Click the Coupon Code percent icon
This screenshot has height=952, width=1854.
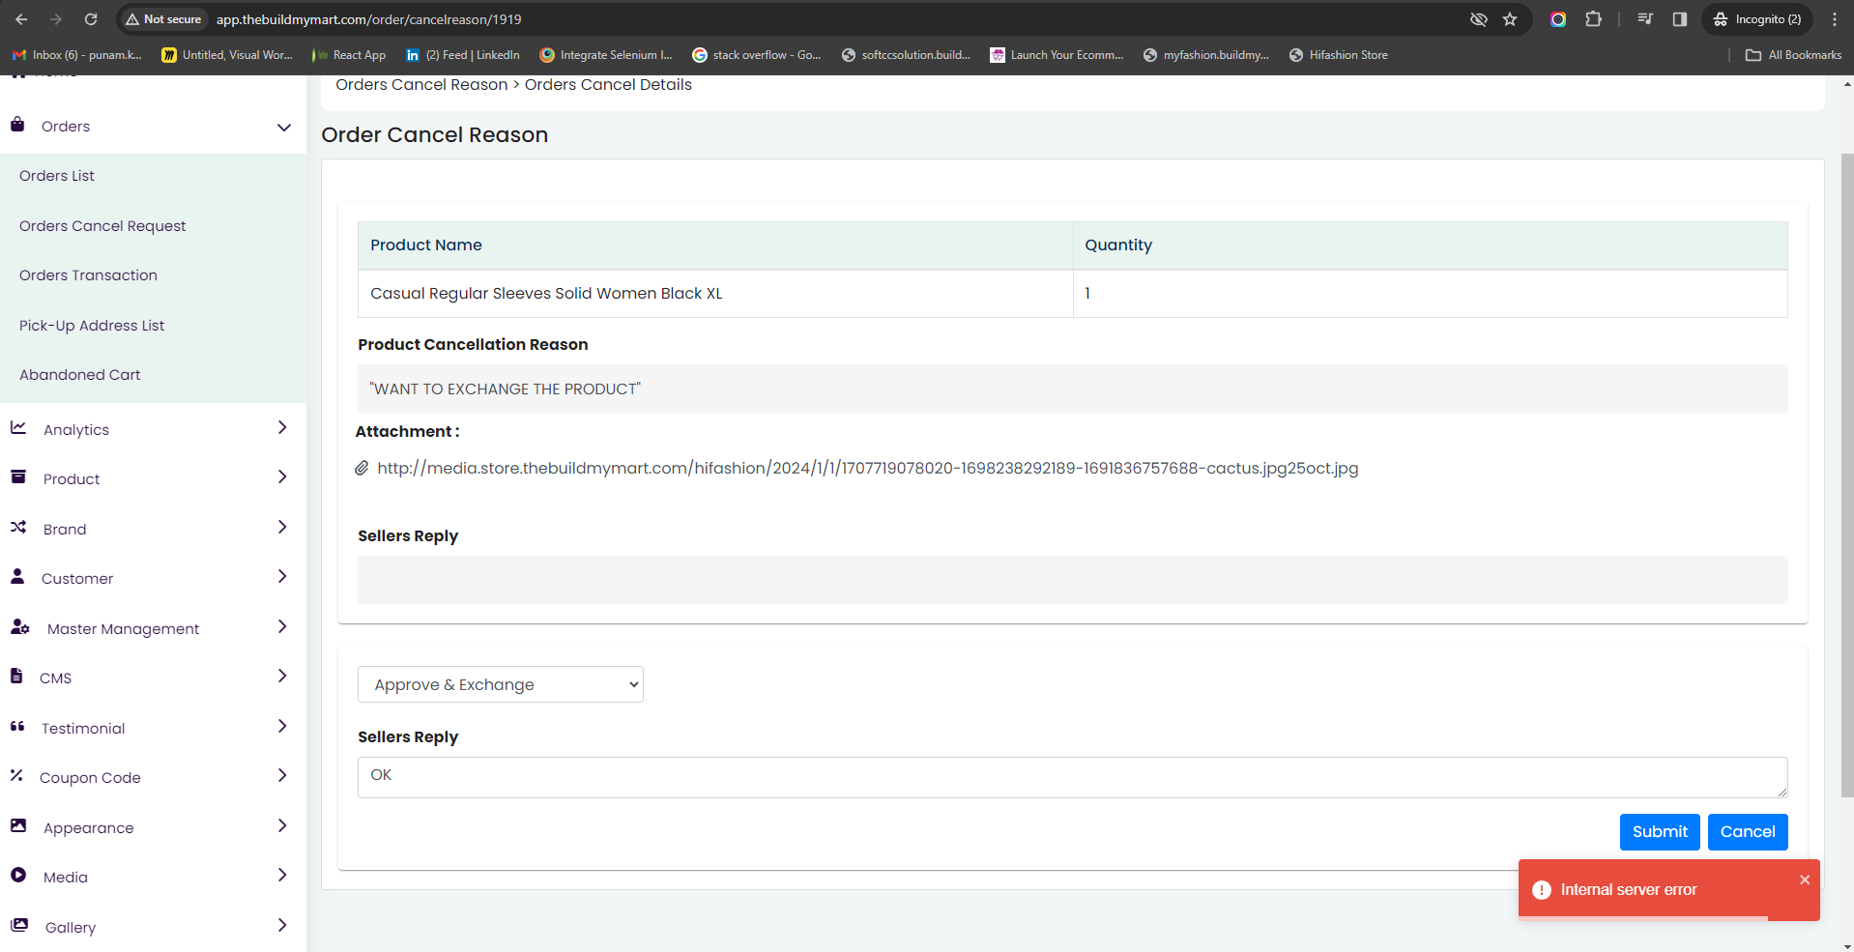(x=16, y=775)
